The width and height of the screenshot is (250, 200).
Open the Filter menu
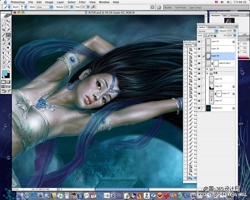[x=82, y=2]
